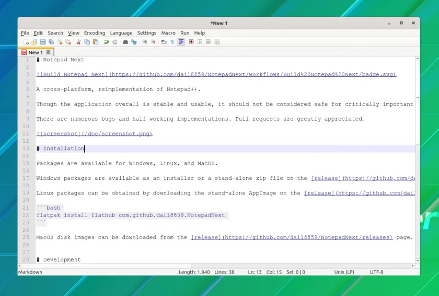
Task: Click the '# Development' heading line
Action: point(59,259)
